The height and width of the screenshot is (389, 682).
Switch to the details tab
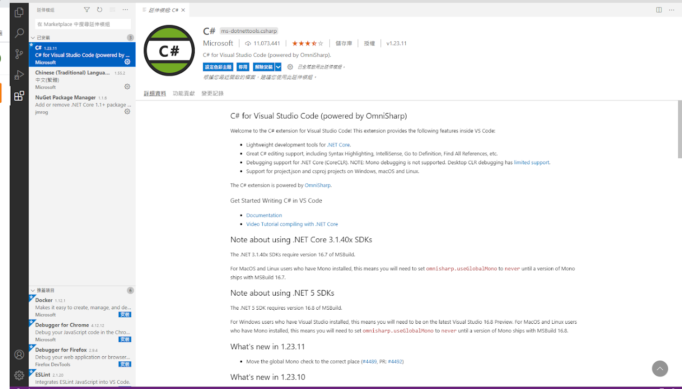(x=155, y=93)
